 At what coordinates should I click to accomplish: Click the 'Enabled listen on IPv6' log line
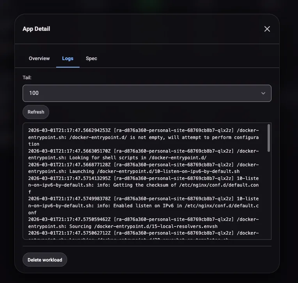[x=142, y=206]
